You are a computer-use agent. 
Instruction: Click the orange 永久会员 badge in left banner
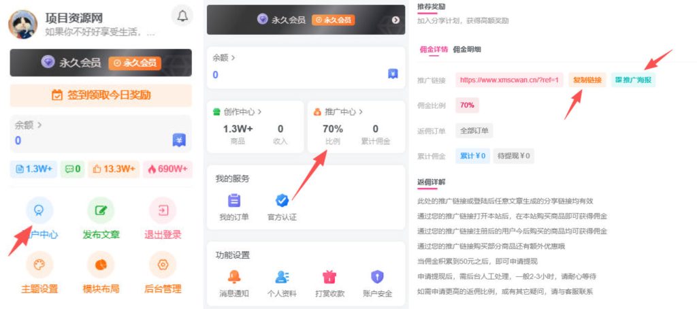pyautogui.click(x=135, y=63)
